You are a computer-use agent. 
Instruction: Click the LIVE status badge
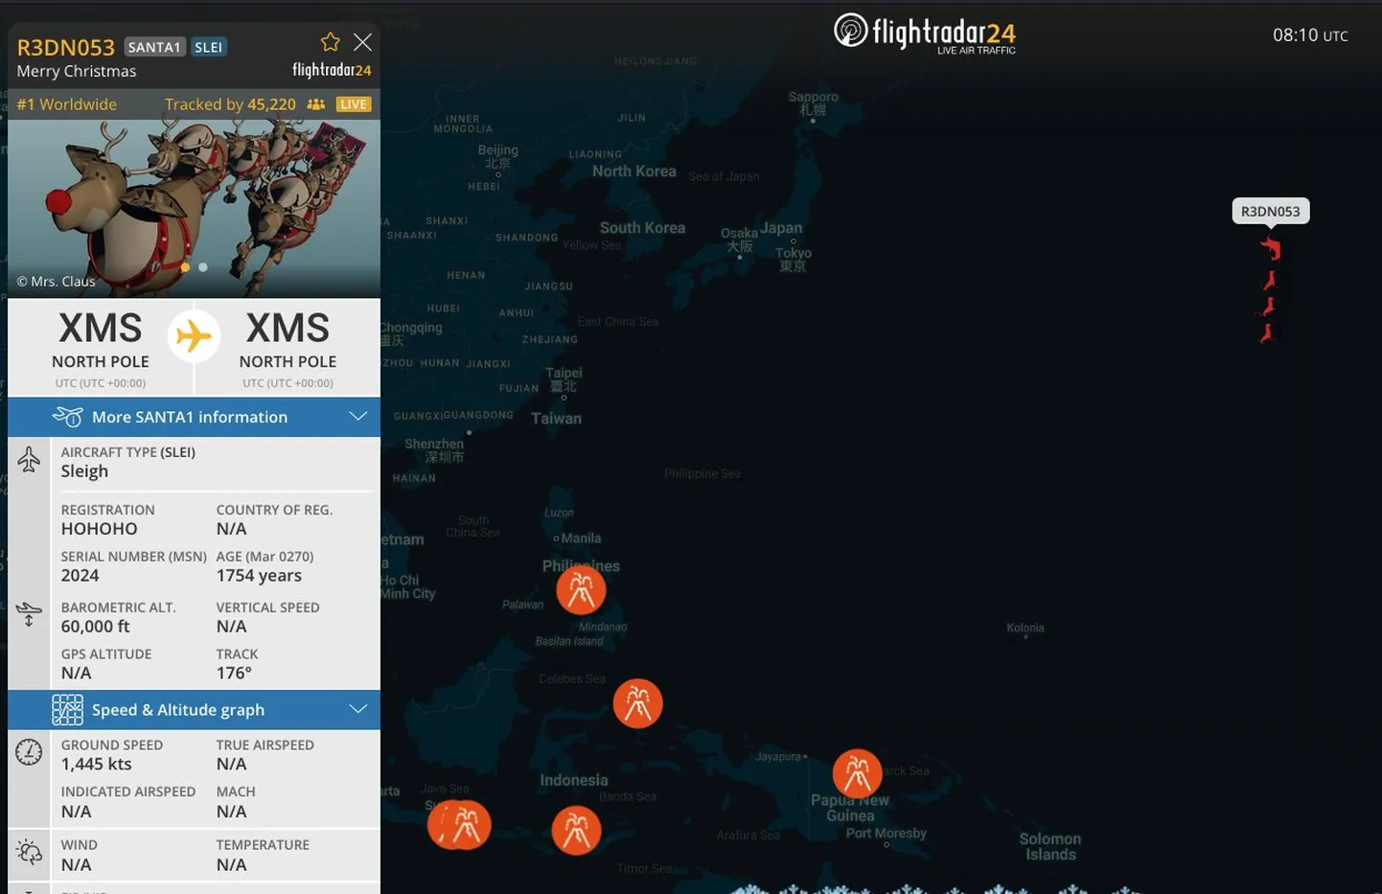(x=354, y=104)
